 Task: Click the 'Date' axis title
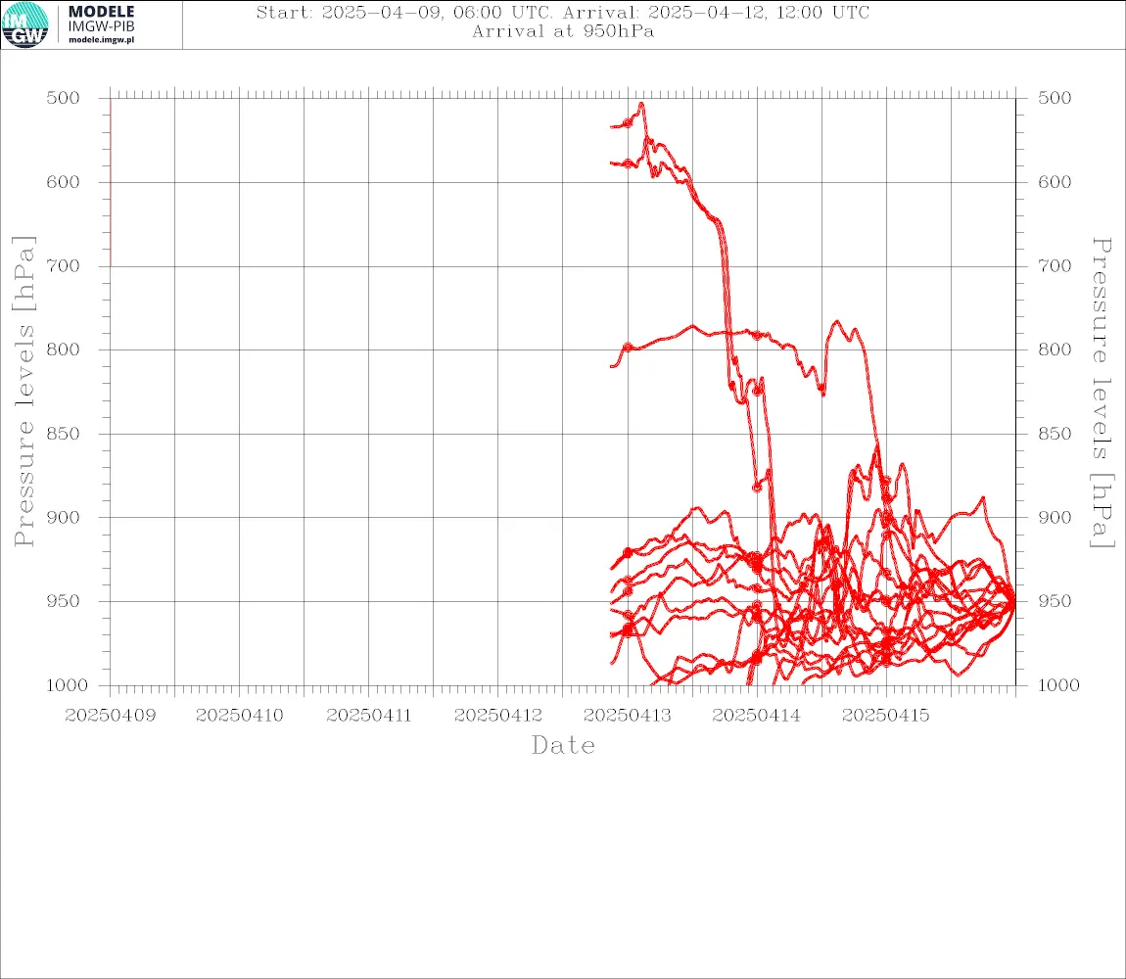point(563,746)
